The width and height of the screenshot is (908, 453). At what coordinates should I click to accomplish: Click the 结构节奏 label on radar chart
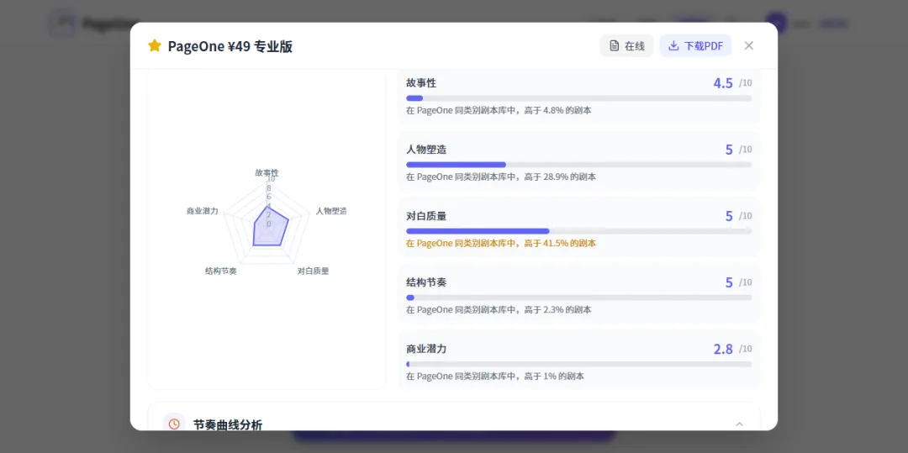coord(220,271)
